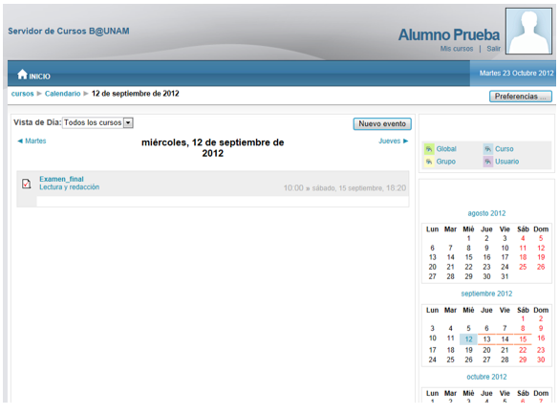
Task: Open the Examen_final event link
Action: pyautogui.click(x=61, y=179)
